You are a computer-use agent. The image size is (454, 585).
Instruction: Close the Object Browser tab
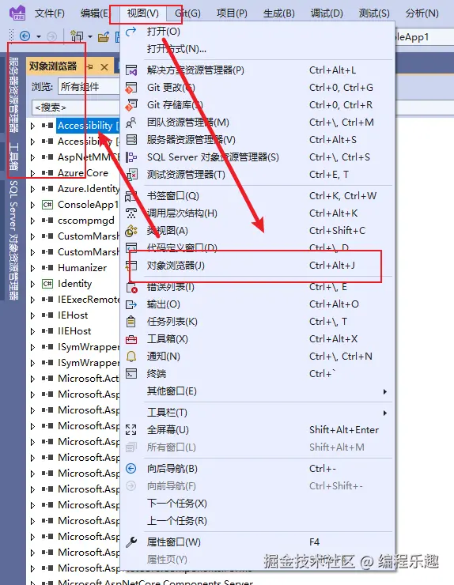pos(104,67)
